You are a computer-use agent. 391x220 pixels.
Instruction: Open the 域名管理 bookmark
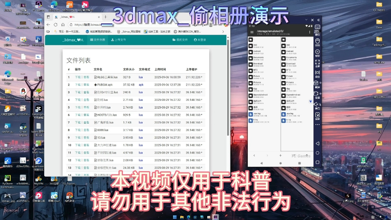click(99, 32)
